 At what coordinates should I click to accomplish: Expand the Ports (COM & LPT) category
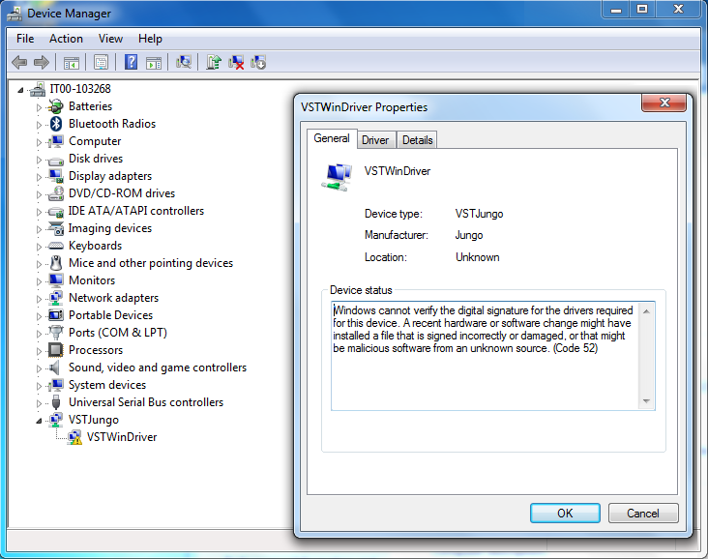click(x=39, y=334)
